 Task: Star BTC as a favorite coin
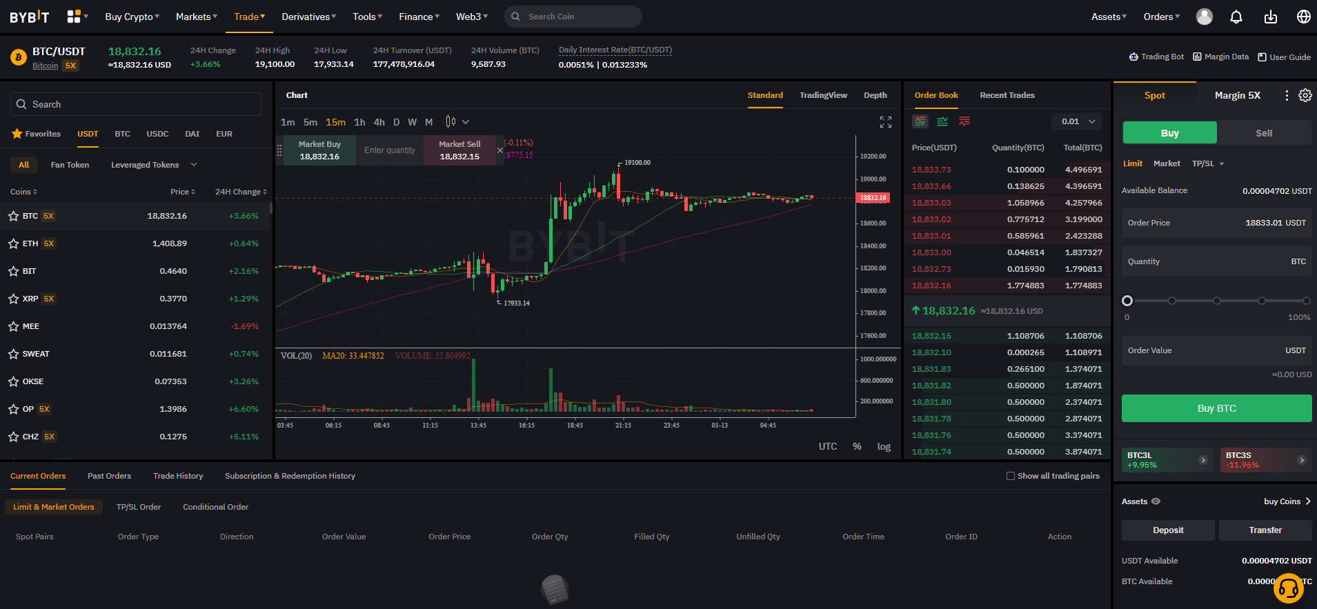pos(13,216)
